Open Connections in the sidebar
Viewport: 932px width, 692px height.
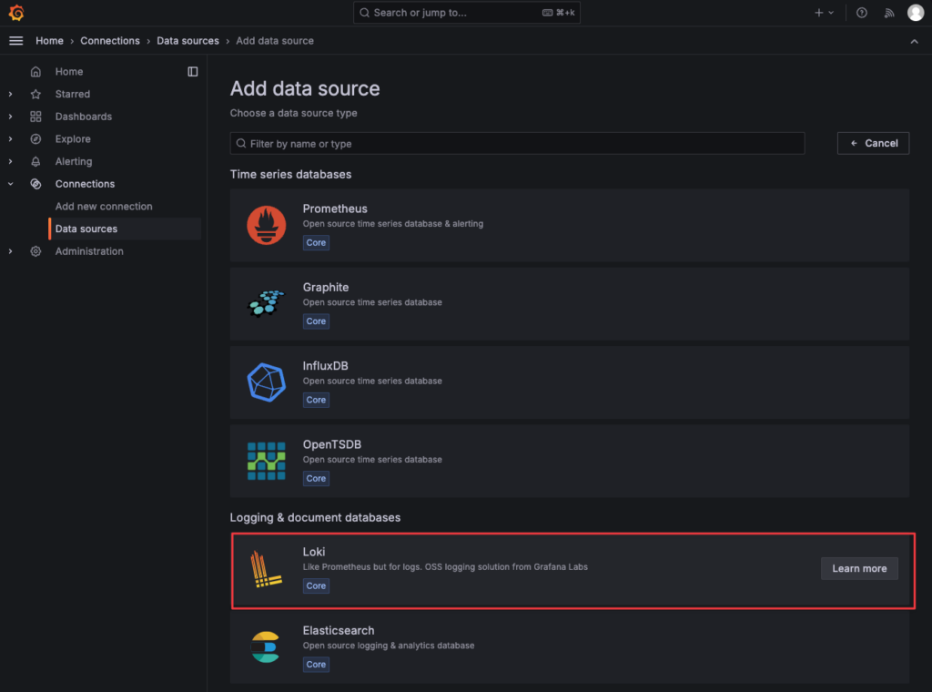click(x=85, y=184)
